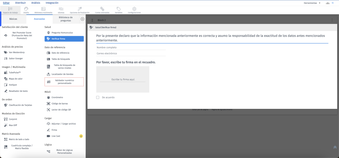Open Herramientas dropdown

[x=312, y=3]
